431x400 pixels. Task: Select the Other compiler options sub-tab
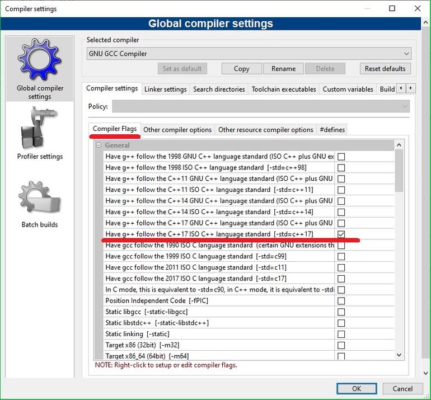pos(177,130)
